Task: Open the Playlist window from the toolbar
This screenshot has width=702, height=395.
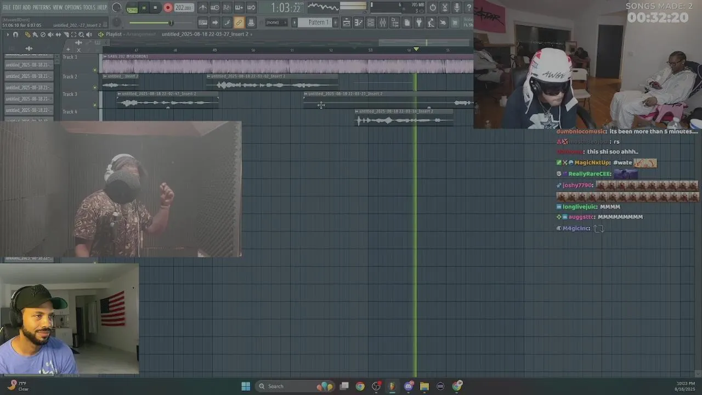Action: pos(347,22)
